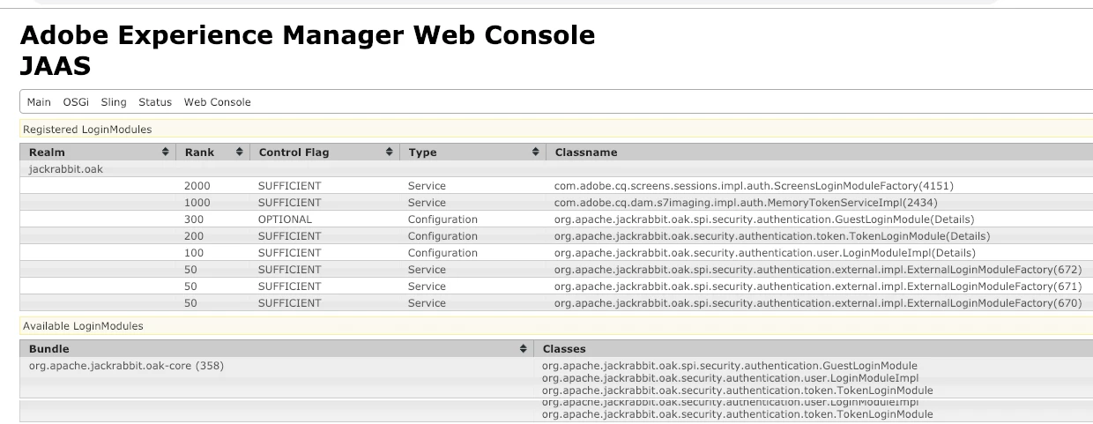Viewport: 1093px width, 424px height.
Task: Click the Classes column header
Action: (564, 349)
